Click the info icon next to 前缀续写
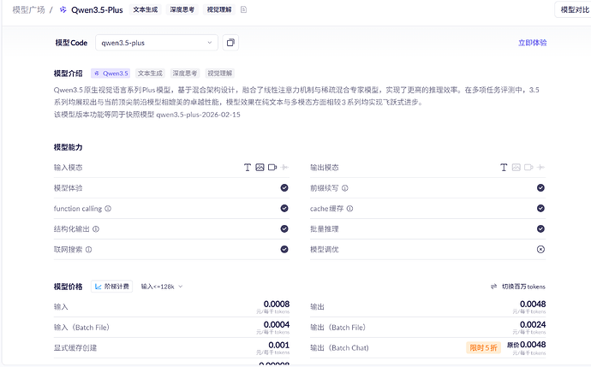The image size is (591, 367). [344, 187]
